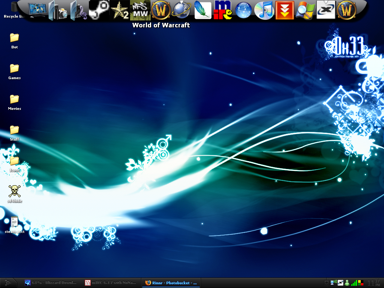Open mIRC from the dock

(223, 10)
